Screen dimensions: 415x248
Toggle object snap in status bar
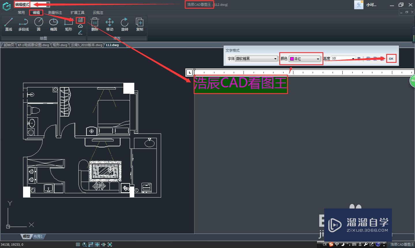97,245
